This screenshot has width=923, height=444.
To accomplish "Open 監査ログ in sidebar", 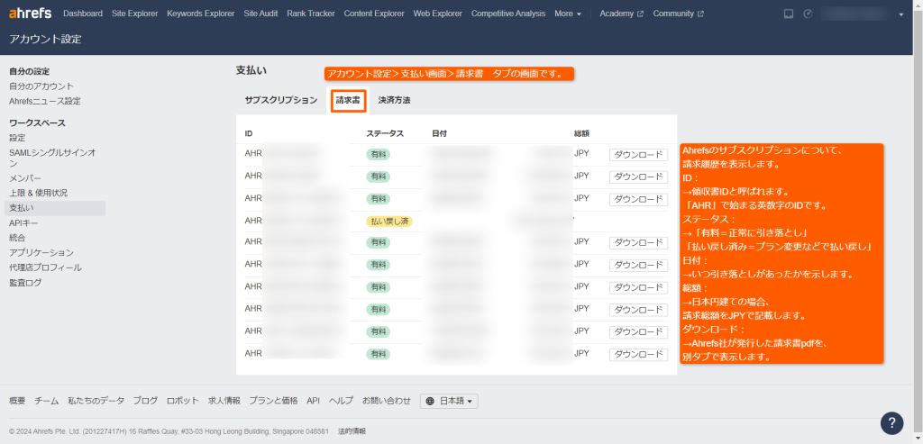I will point(25,283).
